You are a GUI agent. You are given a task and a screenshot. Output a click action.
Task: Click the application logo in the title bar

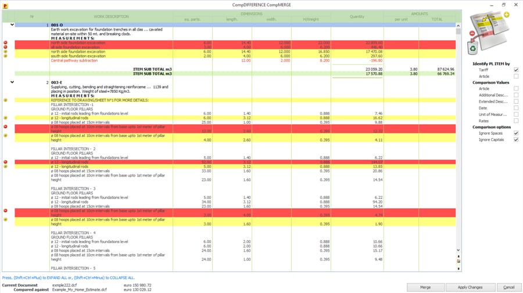tap(5, 5)
